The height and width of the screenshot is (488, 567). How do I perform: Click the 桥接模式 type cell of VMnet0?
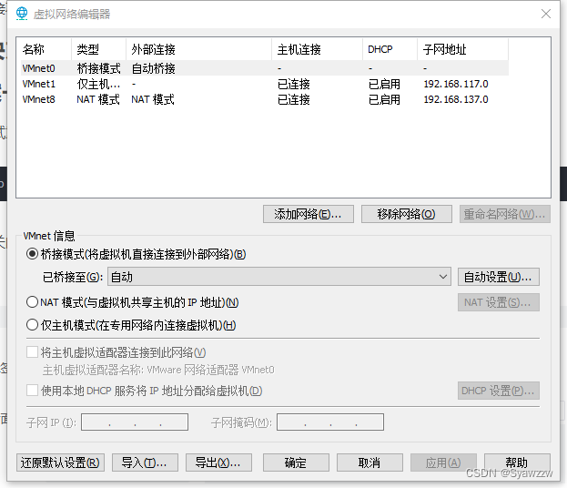tap(98, 68)
